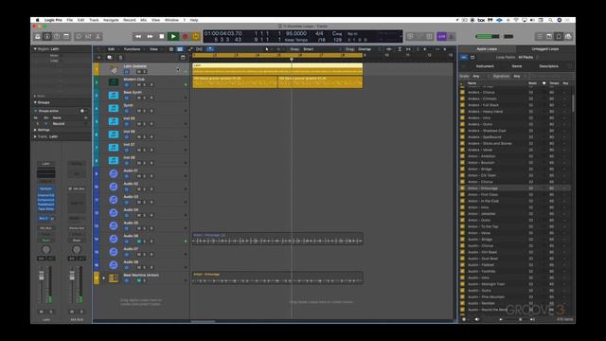606x341 pixels.
Task: Click the Beat Machine (Anton) track icon
Action: click(x=114, y=278)
